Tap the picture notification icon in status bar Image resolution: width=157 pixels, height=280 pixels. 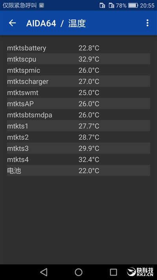pos(41,6)
